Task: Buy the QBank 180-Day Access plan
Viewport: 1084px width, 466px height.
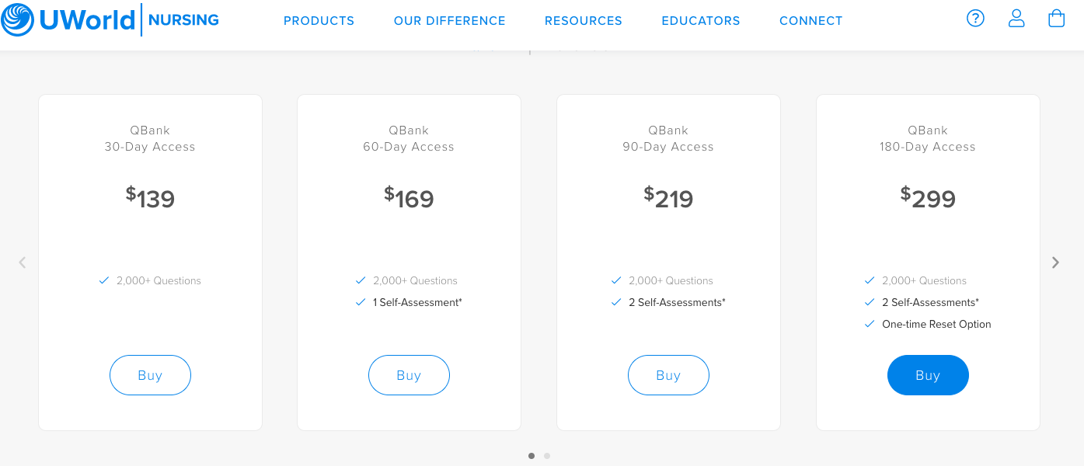Action: point(928,375)
